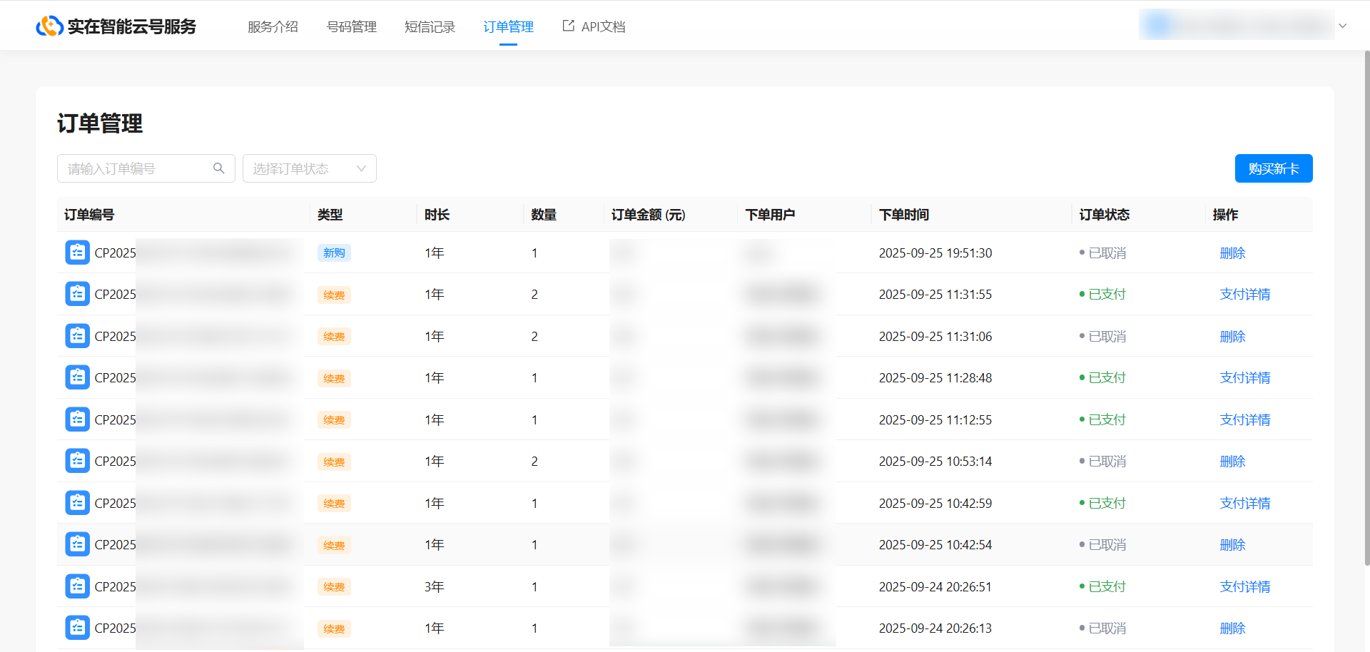Click the 实在智能云号服务 logo icon

click(49, 26)
